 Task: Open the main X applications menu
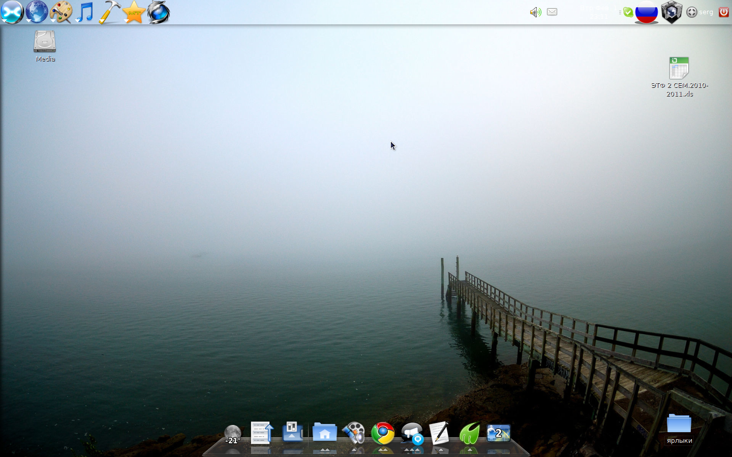[x=12, y=12]
